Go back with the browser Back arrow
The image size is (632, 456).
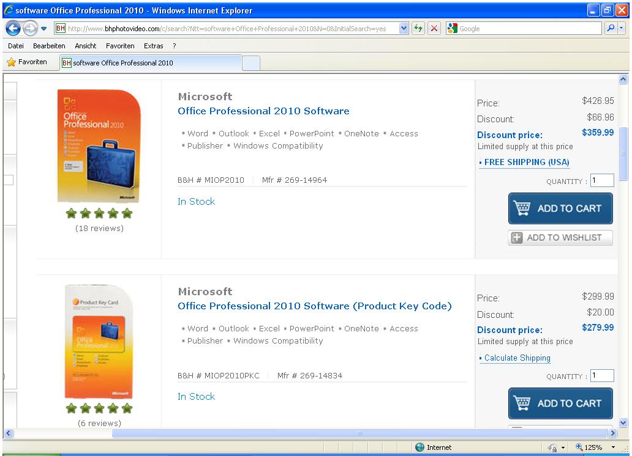(x=13, y=29)
